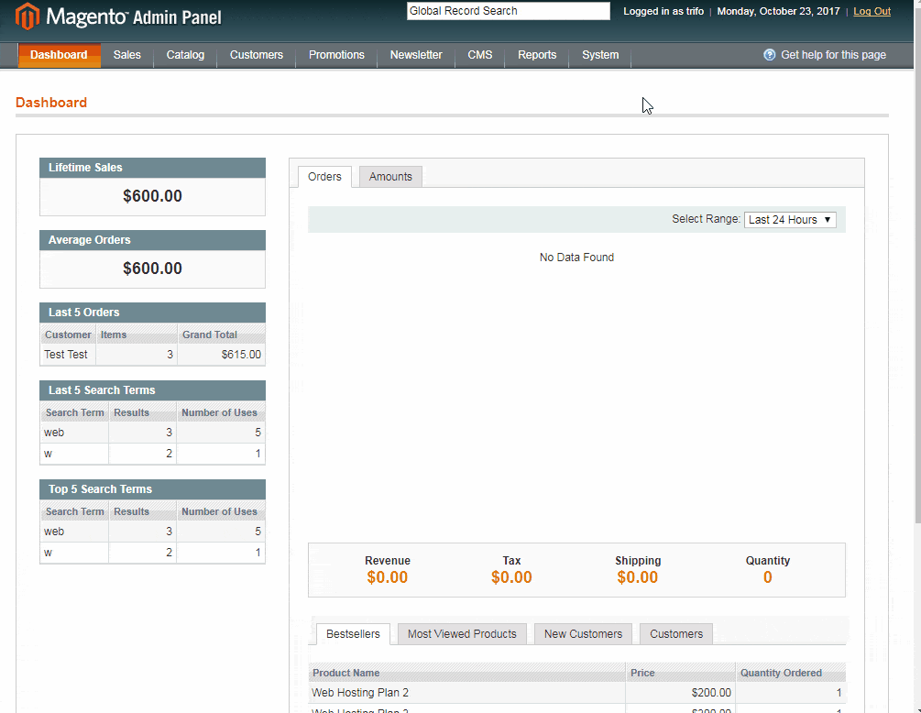
Task: Switch to the Orders chart tab
Action: (x=324, y=177)
